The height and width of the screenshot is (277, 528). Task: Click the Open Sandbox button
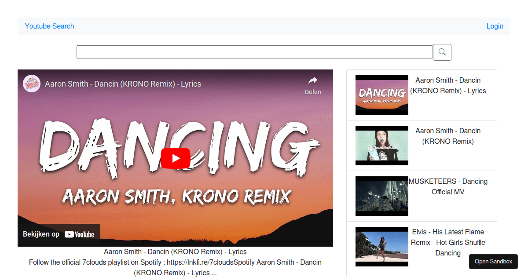click(x=493, y=261)
